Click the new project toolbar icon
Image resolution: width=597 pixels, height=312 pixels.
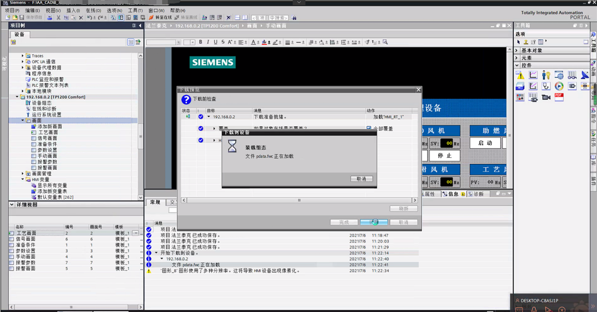pyautogui.click(x=8, y=18)
